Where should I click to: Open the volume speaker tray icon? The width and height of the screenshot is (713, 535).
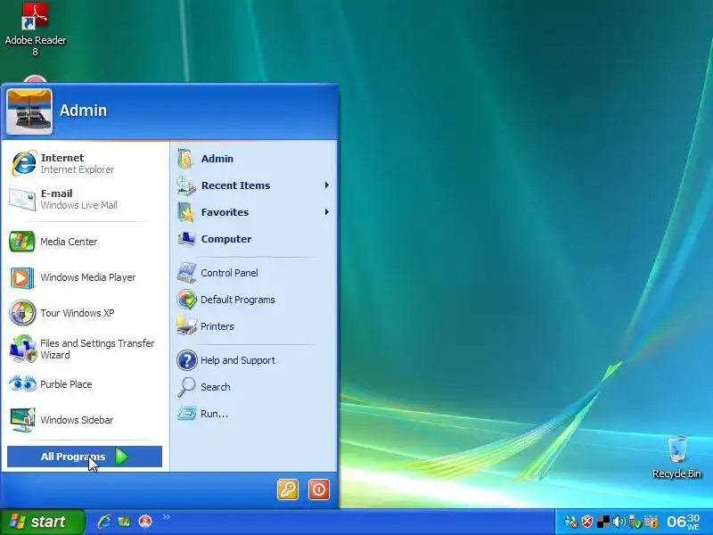pyautogui.click(x=619, y=522)
